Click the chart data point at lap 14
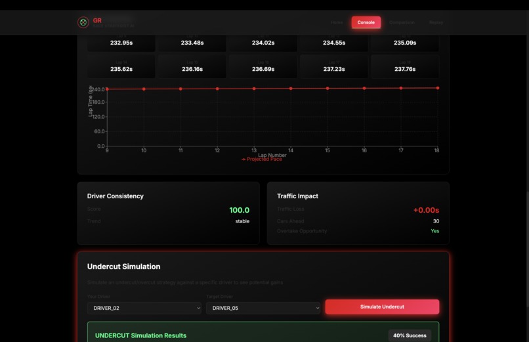 pos(291,89)
